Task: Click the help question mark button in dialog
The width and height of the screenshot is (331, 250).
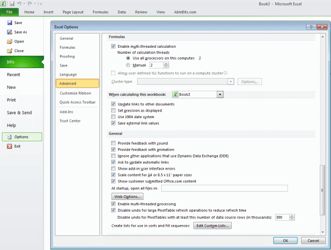Action: coord(311,27)
